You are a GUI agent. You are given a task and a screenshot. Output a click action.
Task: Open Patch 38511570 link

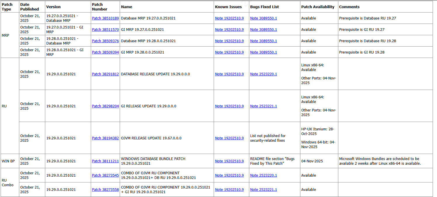tap(105, 30)
